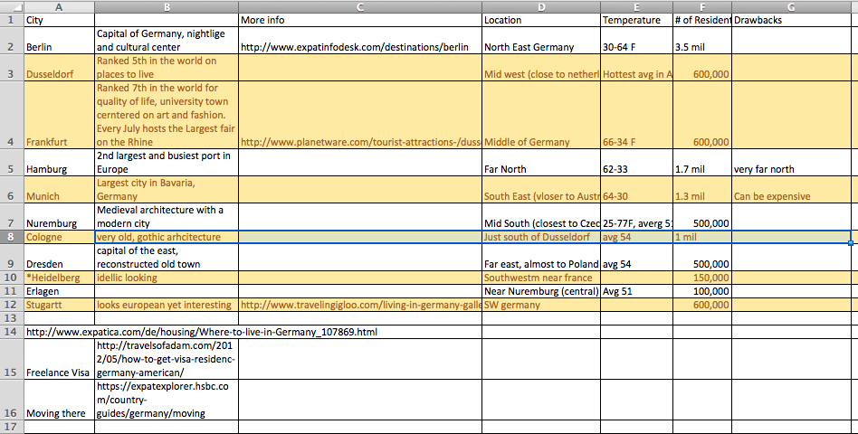Image resolution: width=858 pixels, height=434 pixels.
Task: Select the 'Erlagen' cell
Action: click(x=59, y=291)
